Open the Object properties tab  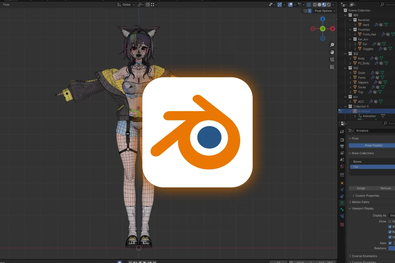pos(342,183)
